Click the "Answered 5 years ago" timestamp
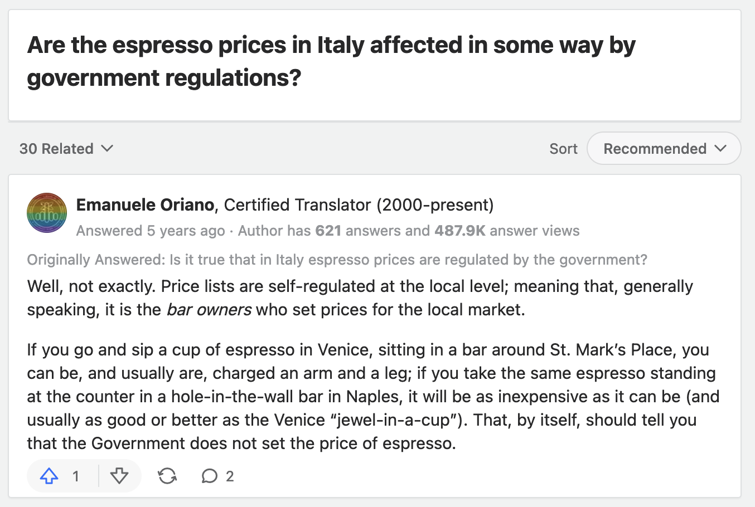The width and height of the screenshot is (755, 507). [151, 231]
